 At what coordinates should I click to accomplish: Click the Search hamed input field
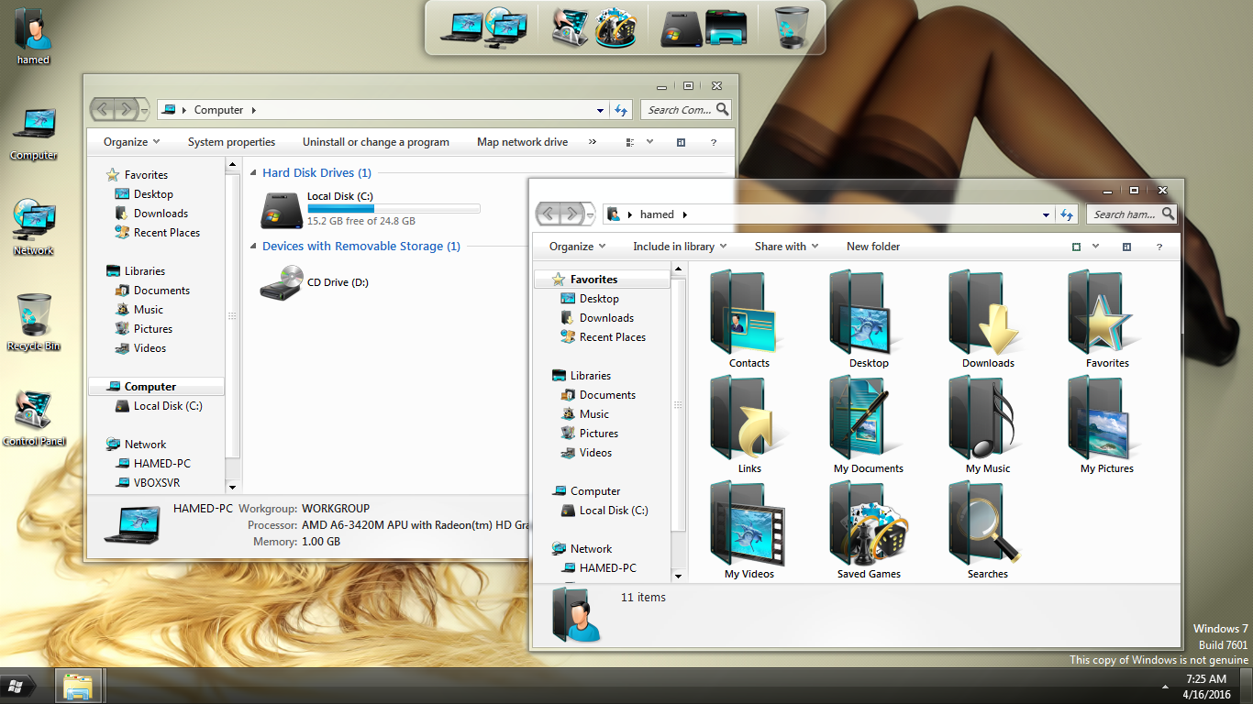pos(1124,214)
